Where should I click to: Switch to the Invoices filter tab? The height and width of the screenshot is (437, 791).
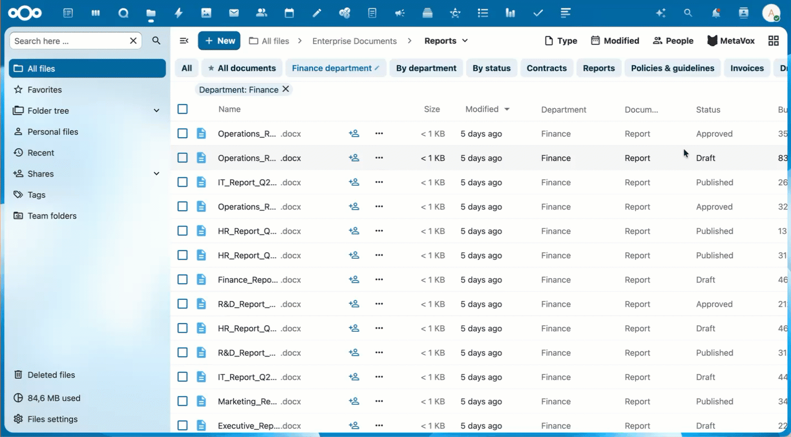click(x=747, y=67)
